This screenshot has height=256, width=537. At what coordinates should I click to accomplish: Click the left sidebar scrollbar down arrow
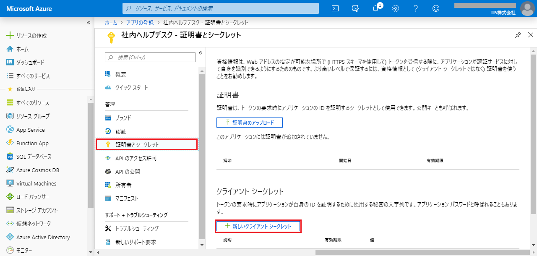(91, 253)
